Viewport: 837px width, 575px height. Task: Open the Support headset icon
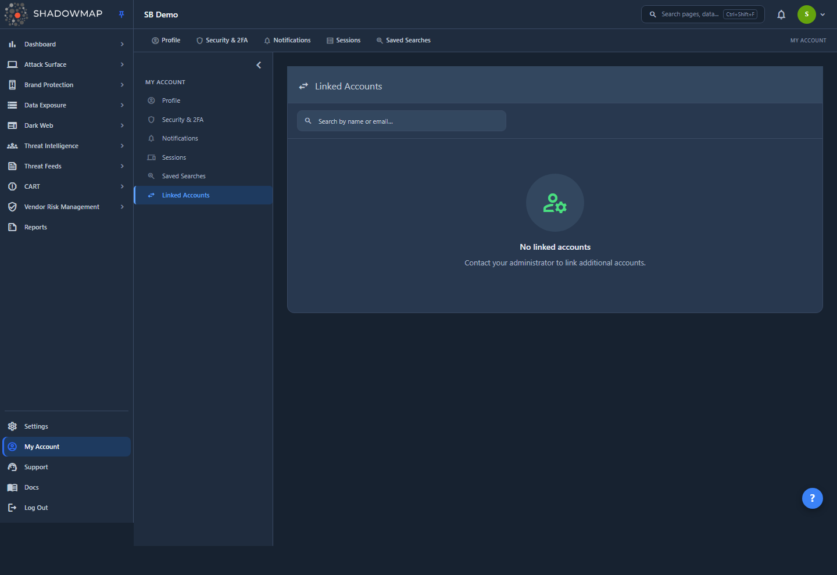(12, 467)
